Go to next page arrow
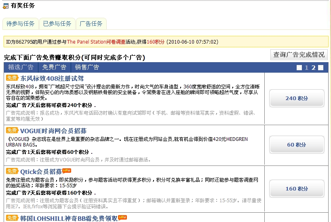This screenshot has height=222, width=331. [x=320, y=68]
